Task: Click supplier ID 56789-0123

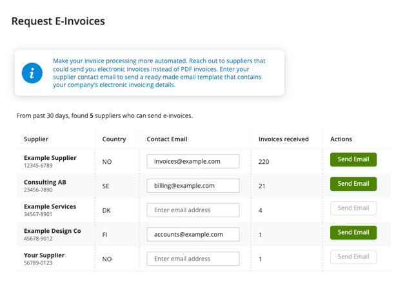Action: 38,262
